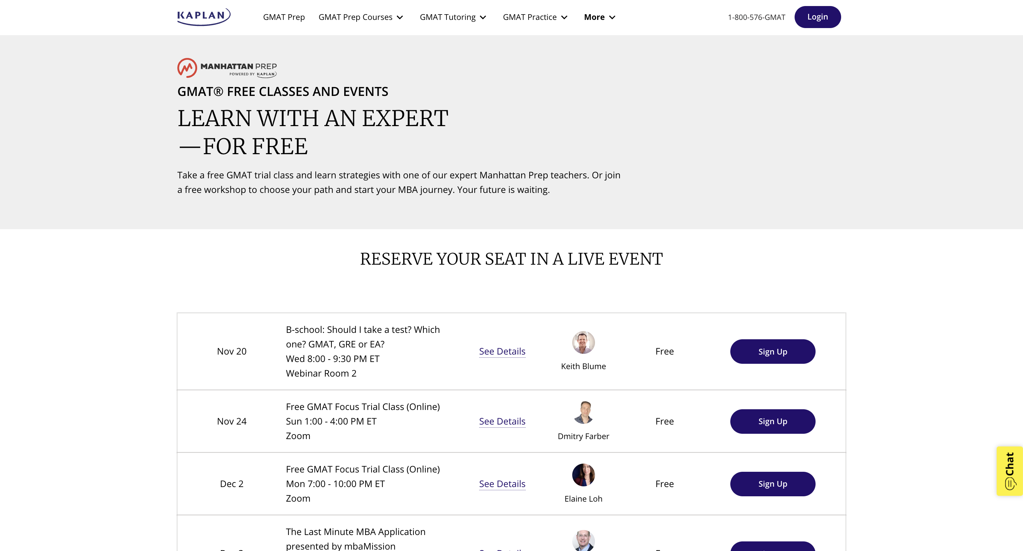
Task: Go to the GMAT Prep nav item
Action: click(283, 17)
